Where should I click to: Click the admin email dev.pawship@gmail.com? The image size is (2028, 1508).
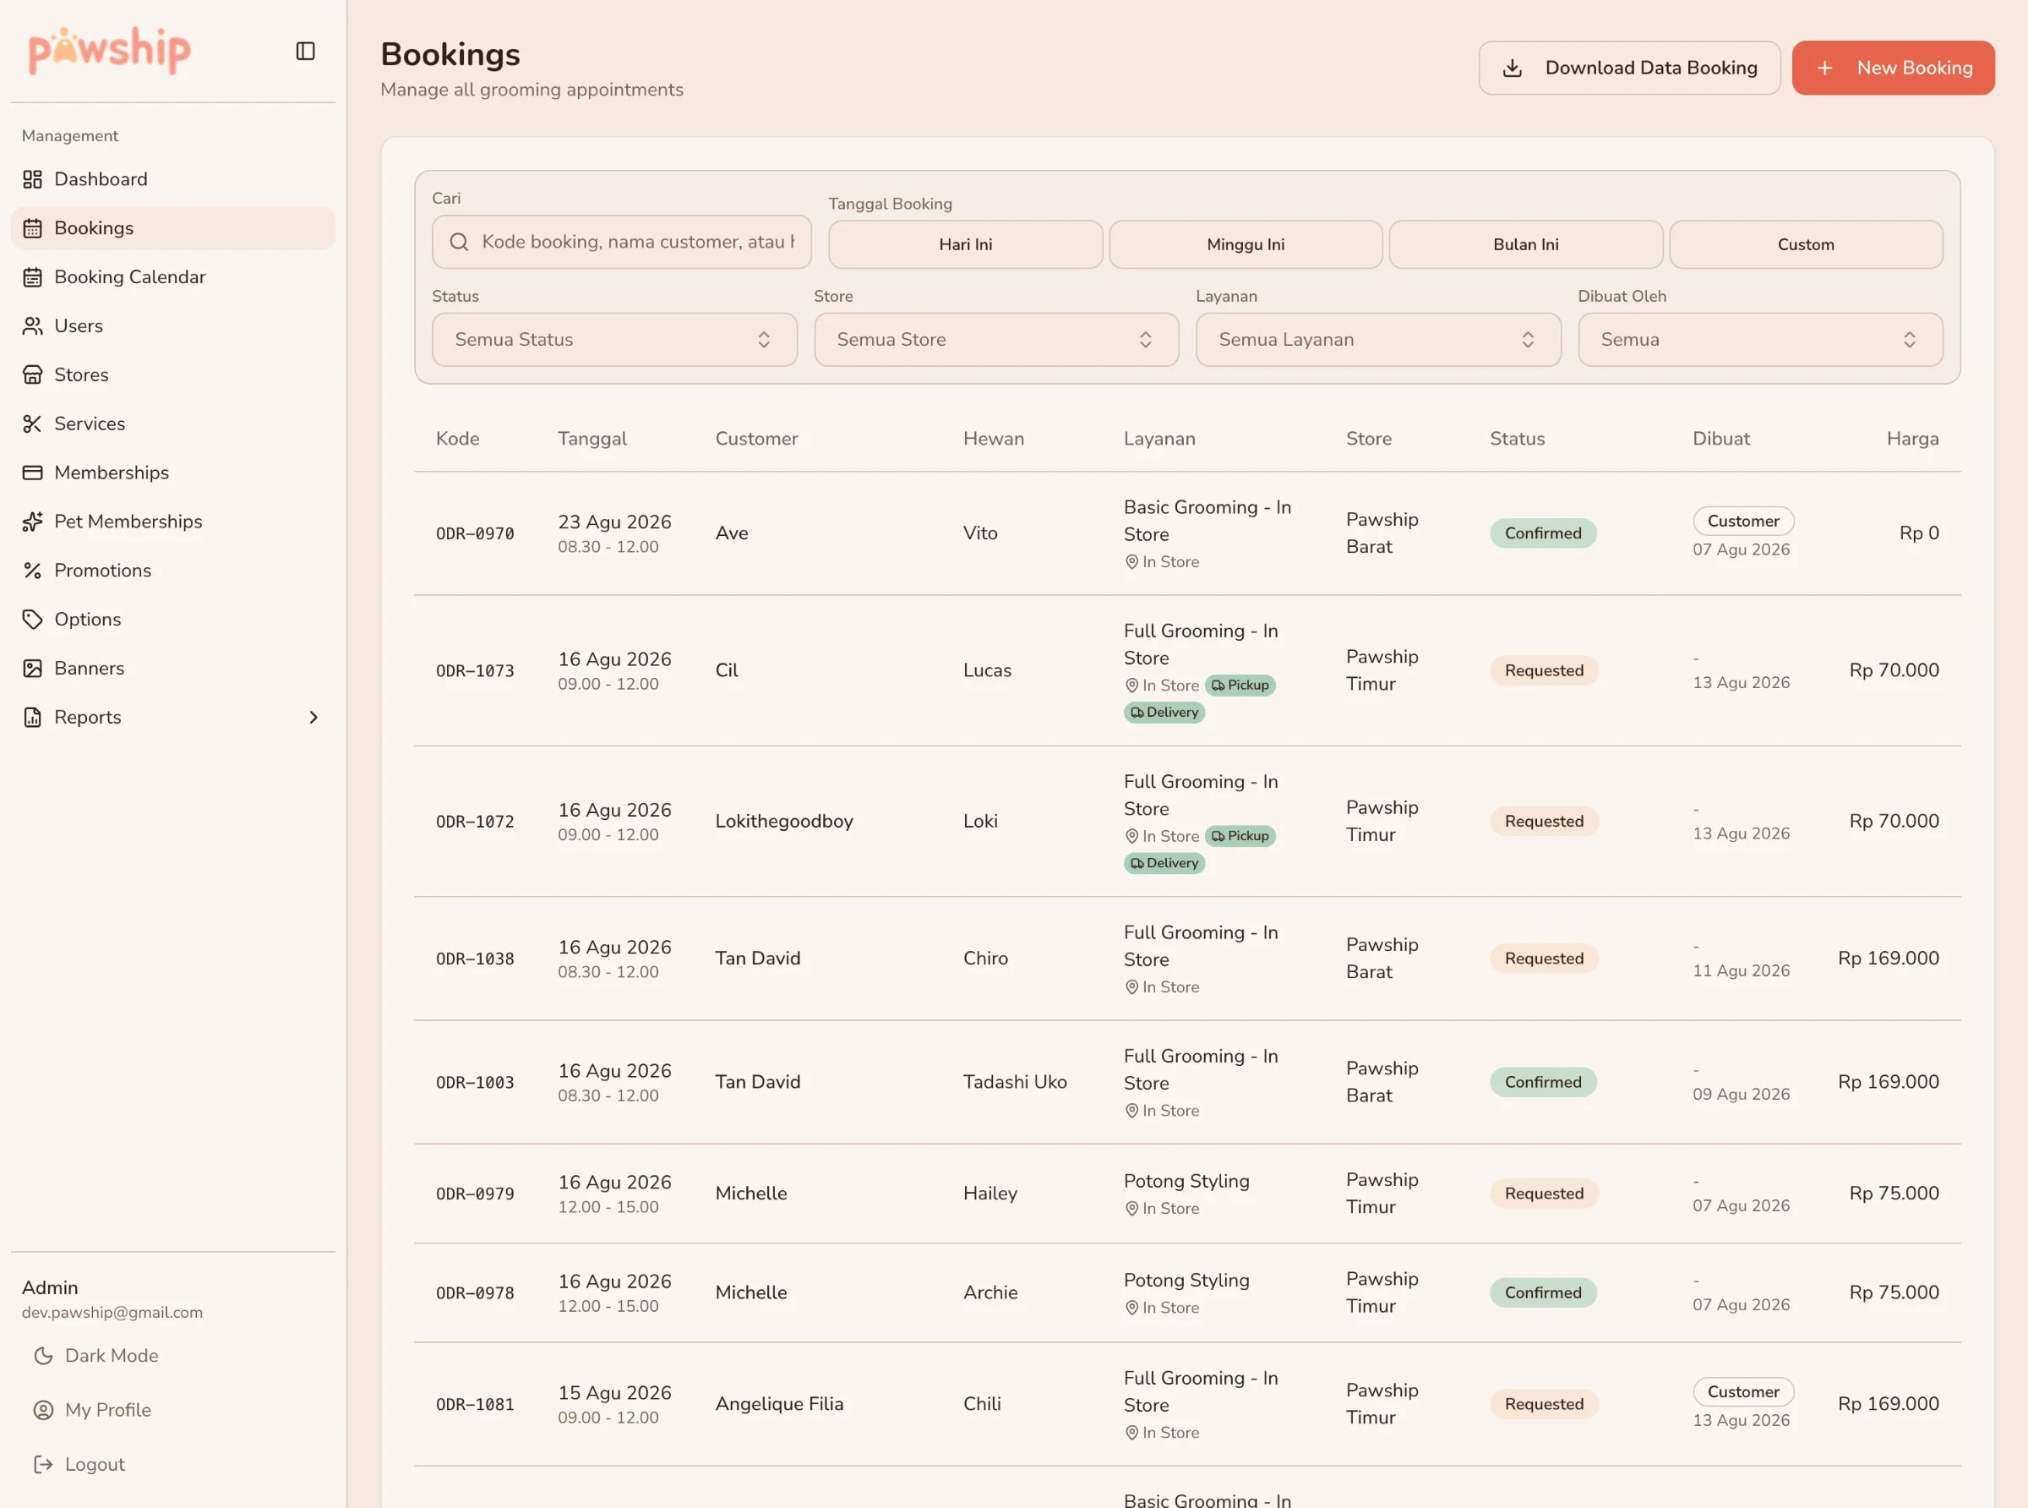tap(112, 1313)
